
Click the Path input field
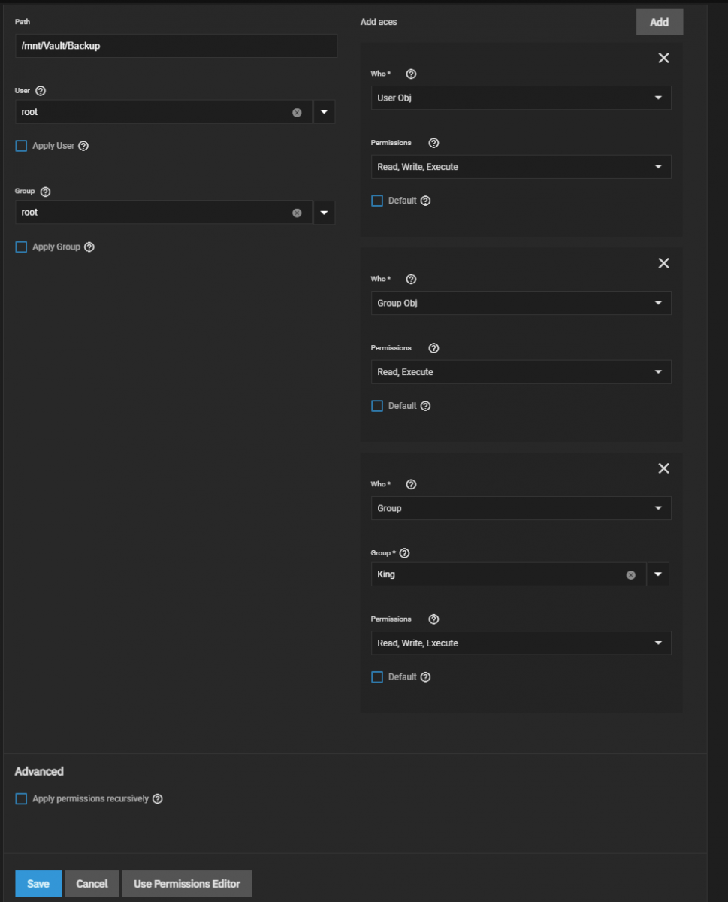176,46
